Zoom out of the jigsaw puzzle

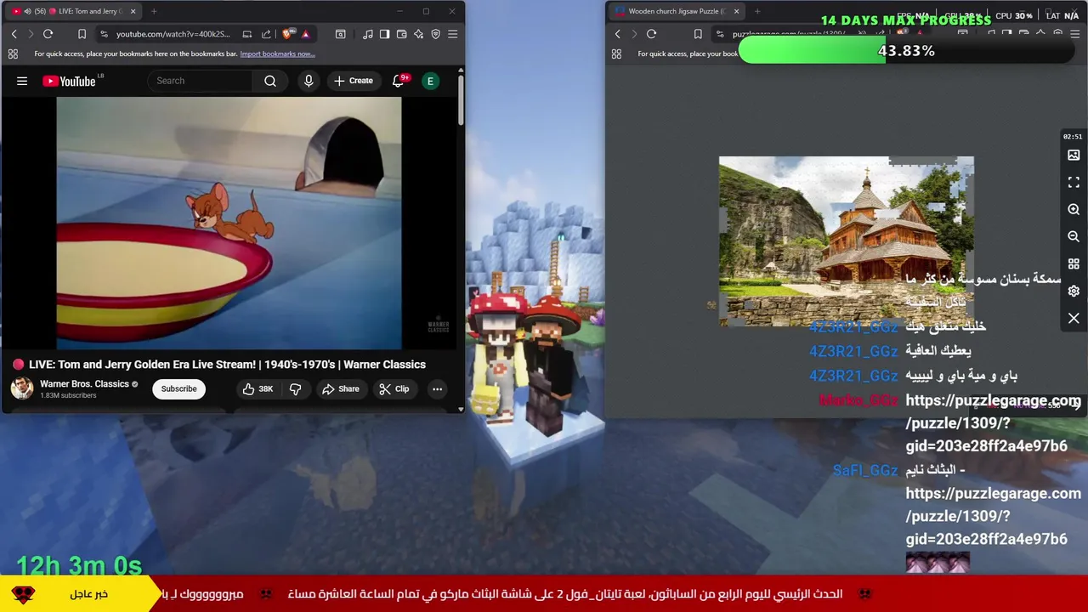tap(1074, 237)
